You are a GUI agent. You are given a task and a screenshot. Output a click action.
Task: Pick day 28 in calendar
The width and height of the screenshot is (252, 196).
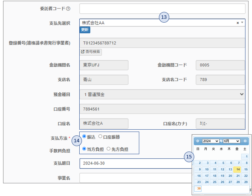tap(237, 182)
